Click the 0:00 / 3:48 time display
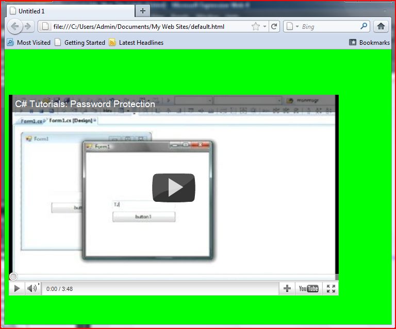396x329 pixels. [x=59, y=289]
